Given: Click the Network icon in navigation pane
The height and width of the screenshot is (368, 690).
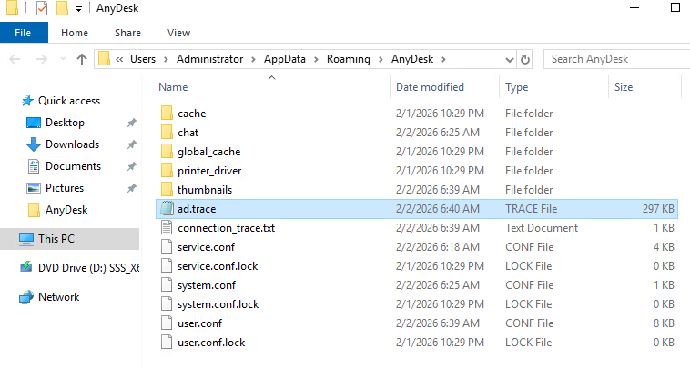Looking at the screenshot, I should [26, 297].
